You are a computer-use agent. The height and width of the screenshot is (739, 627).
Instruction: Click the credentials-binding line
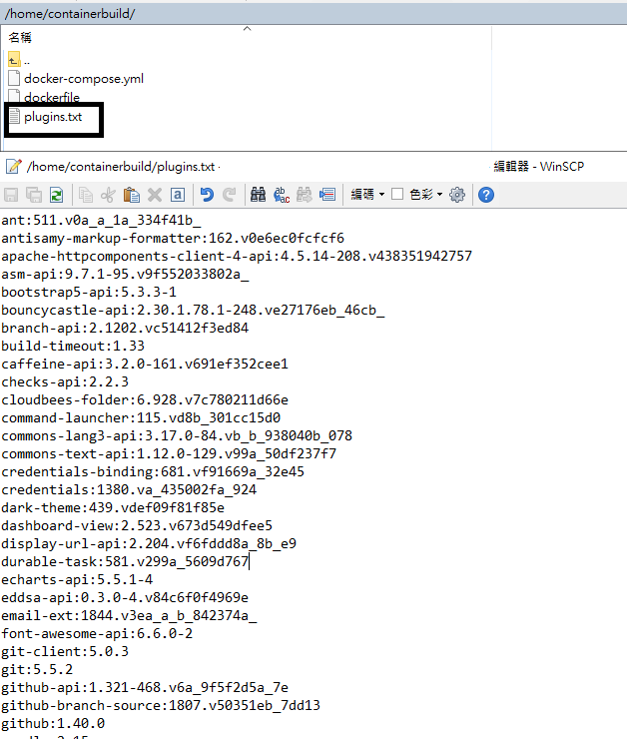coord(153,471)
